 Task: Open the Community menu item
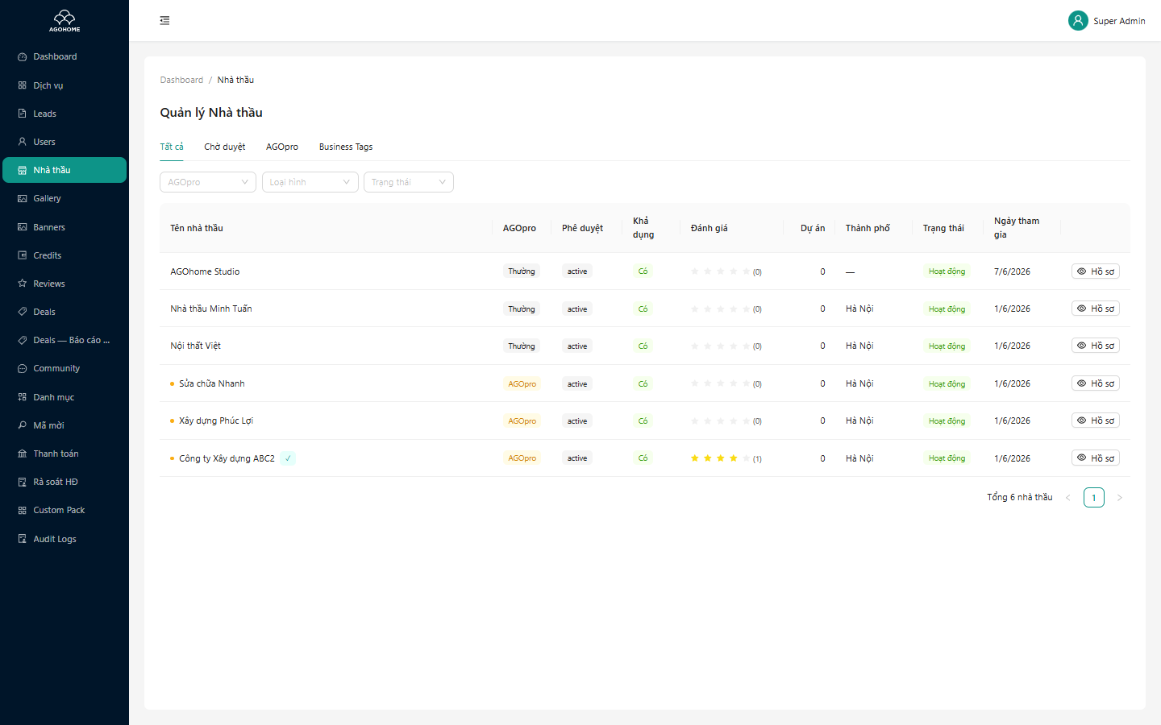64,368
